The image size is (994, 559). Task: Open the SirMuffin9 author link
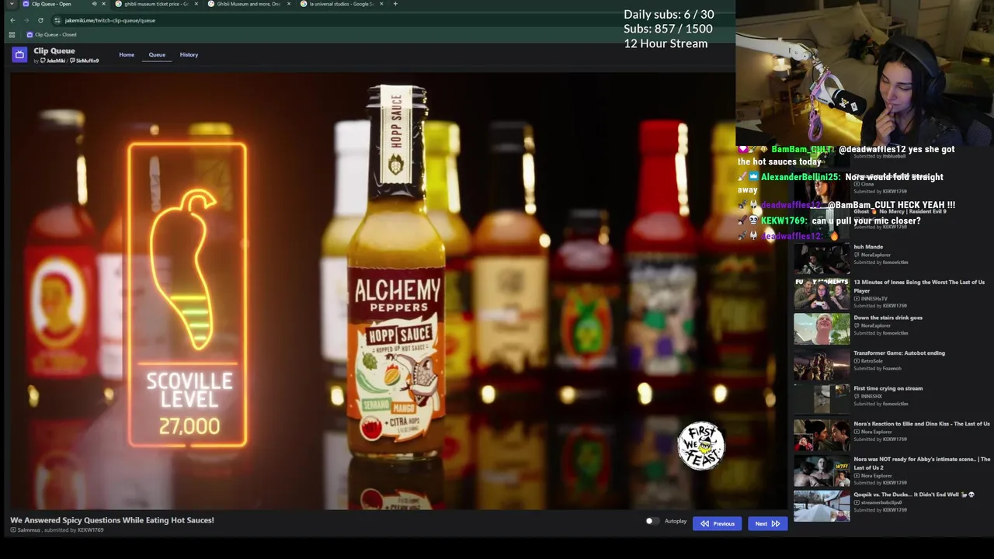pyautogui.click(x=85, y=61)
